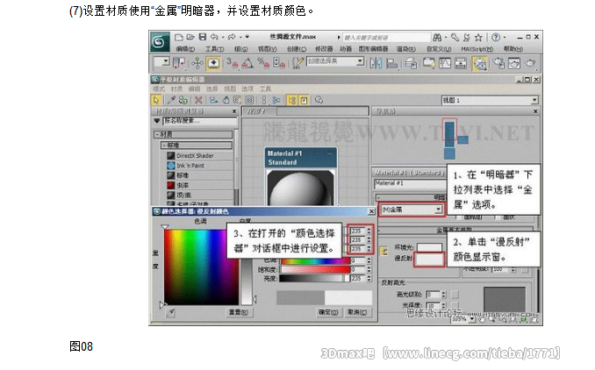Open favorites with the star icon
Screen dimensions: 595x370
(x=478, y=37)
